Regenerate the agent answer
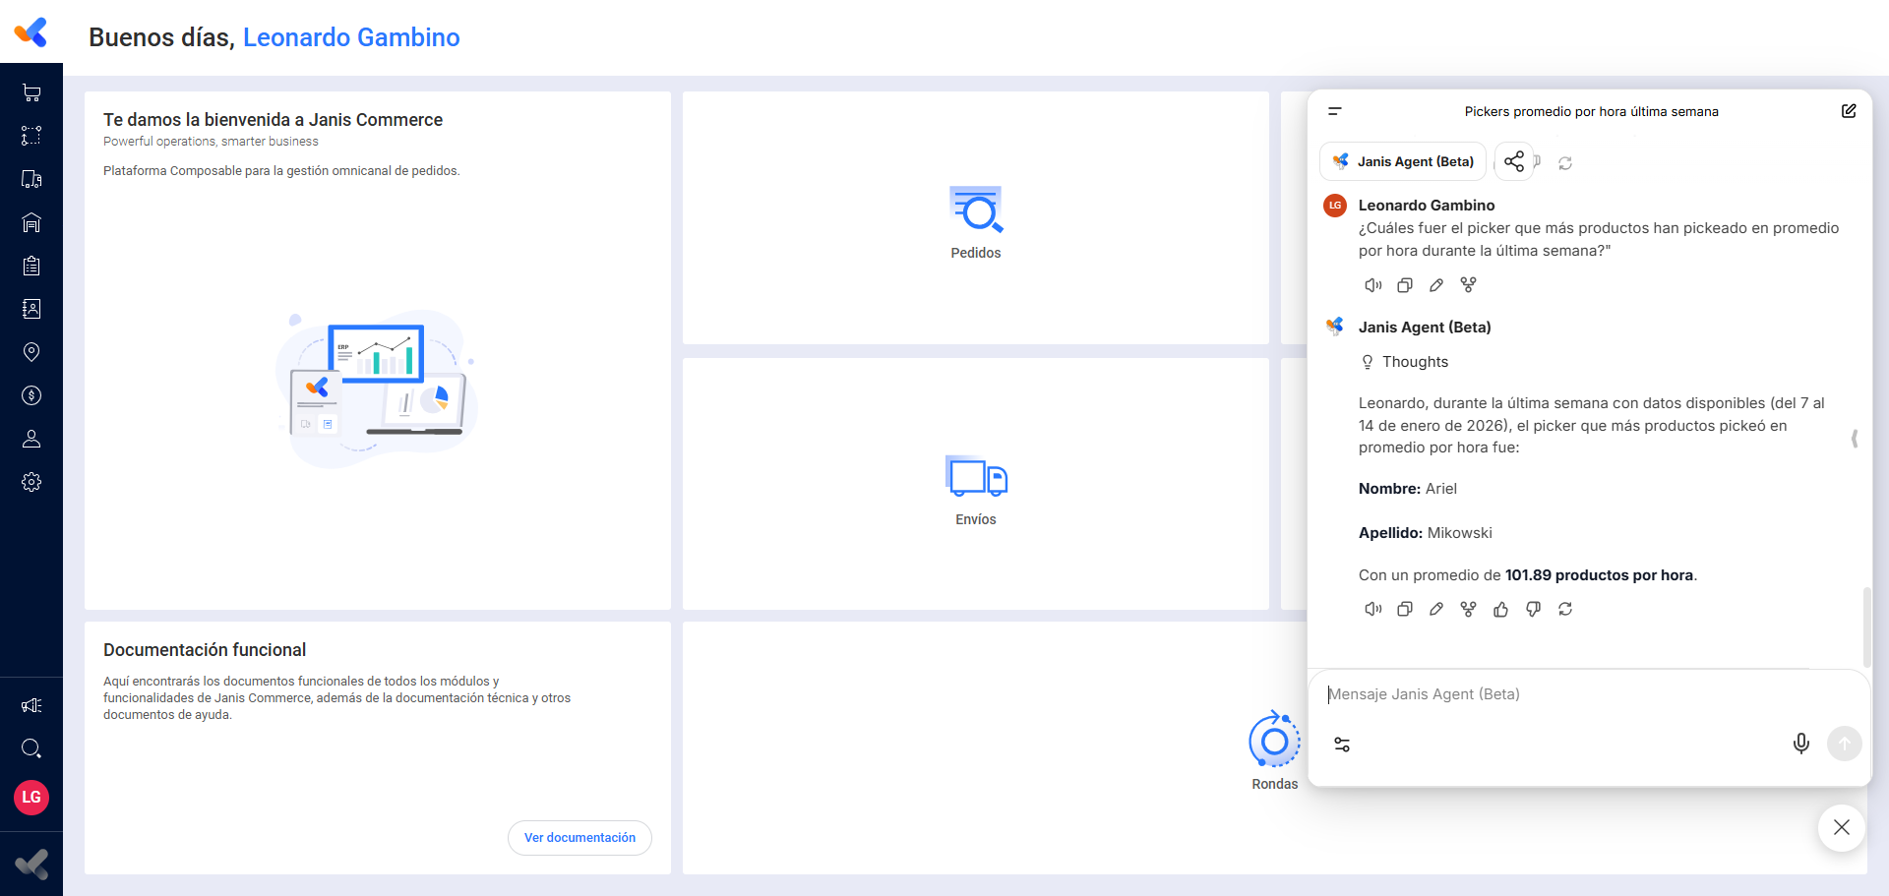 coord(1565,610)
